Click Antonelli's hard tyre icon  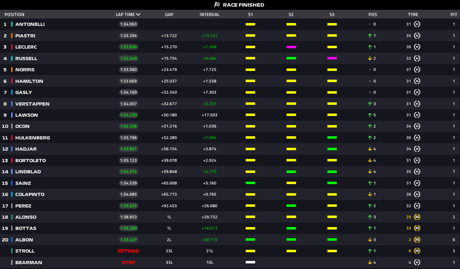(x=417, y=24)
